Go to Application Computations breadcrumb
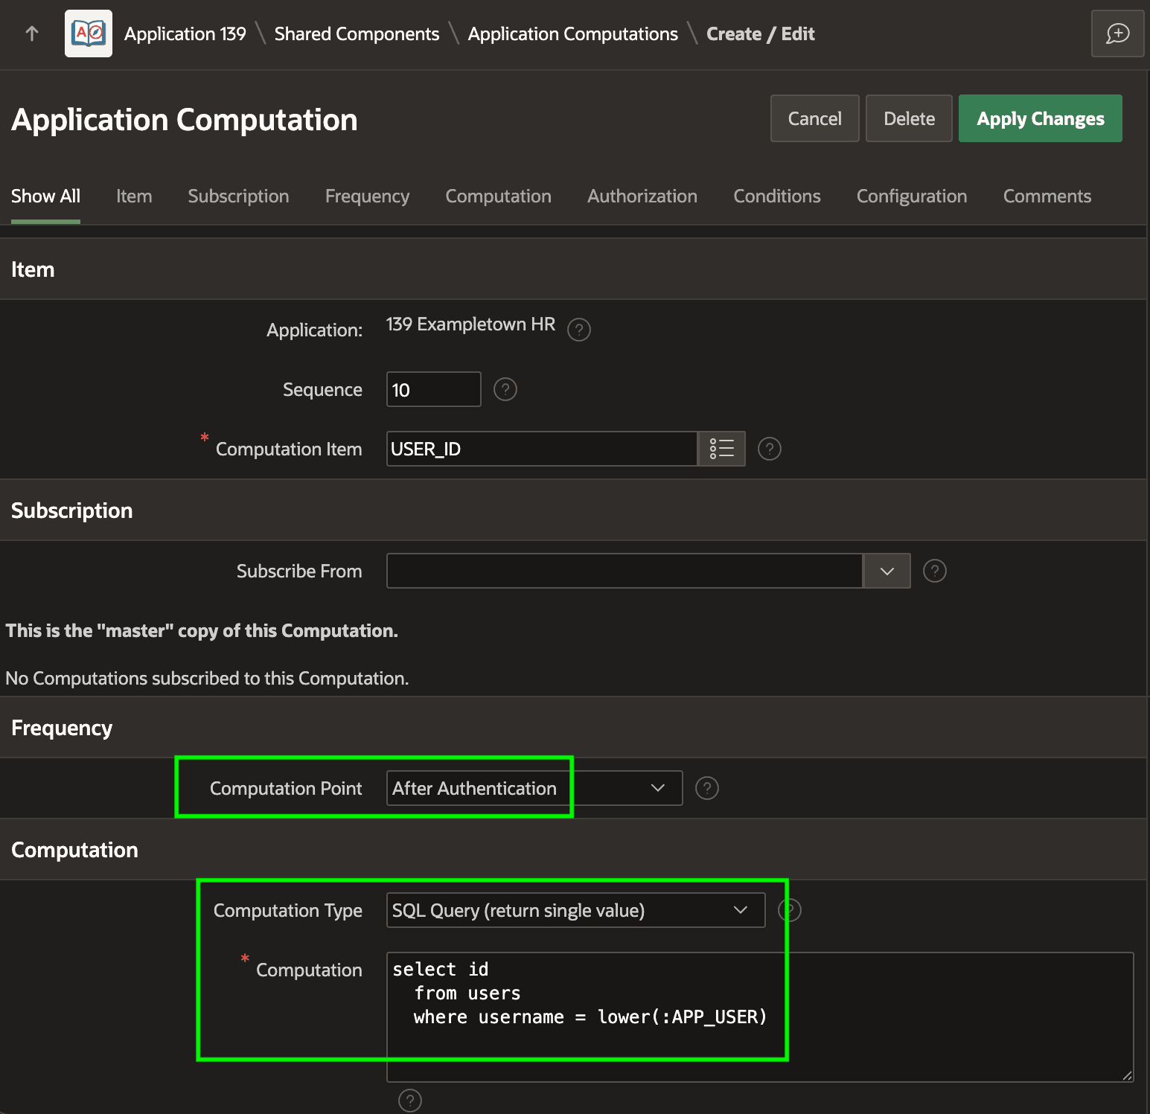 pyautogui.click(x=573, y=33)
